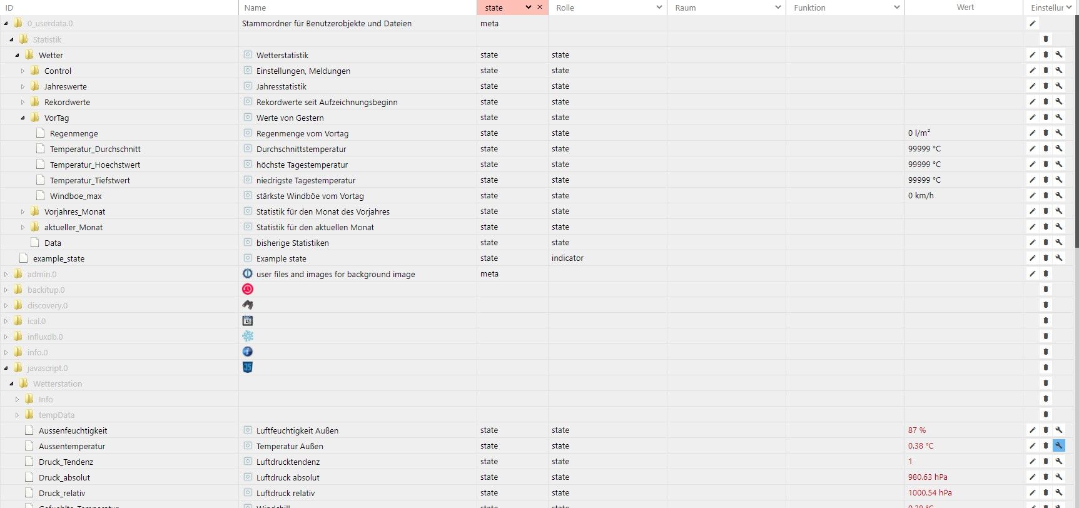Image resolution: width=1079 pixels, height=508 pixels.
Task: Delete the Statistik folder
Action: pyautogui.click(x=1046, y=39)
